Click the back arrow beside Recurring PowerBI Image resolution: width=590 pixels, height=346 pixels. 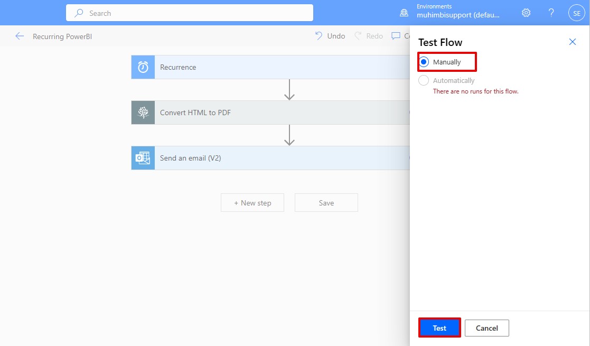20,36
